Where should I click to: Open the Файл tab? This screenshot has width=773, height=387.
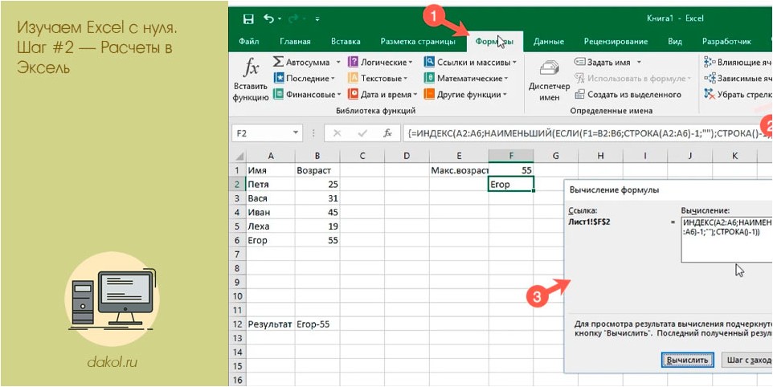pos(248,42)
